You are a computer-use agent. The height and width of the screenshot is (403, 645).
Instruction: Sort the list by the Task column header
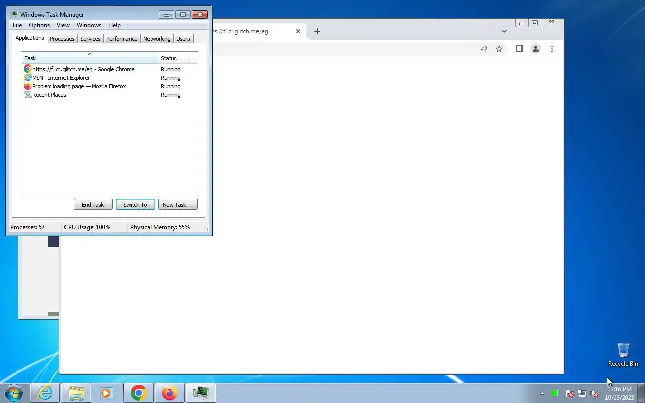click(90, 58)
